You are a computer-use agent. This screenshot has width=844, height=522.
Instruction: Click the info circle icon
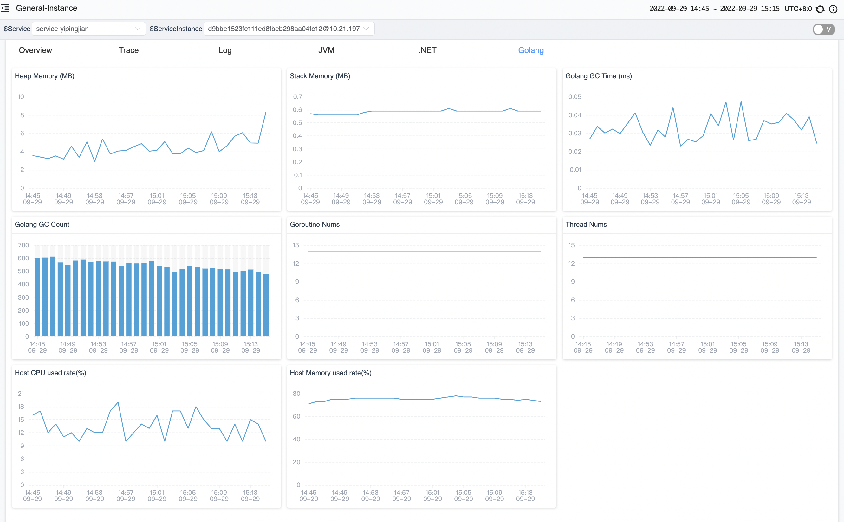tap(833, 9)
